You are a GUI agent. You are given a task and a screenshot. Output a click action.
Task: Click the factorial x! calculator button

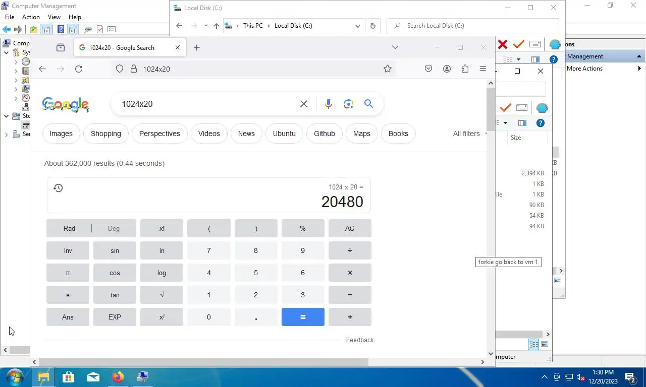pyautogui.click(x=161, y=228)
